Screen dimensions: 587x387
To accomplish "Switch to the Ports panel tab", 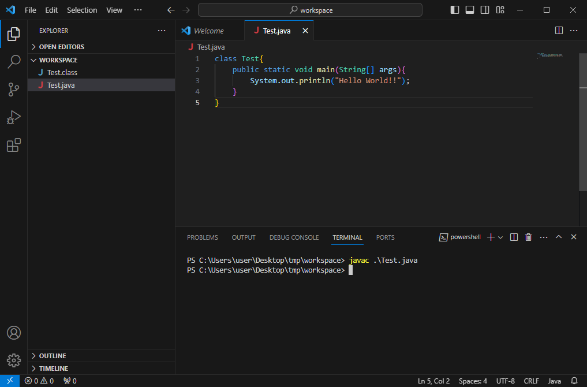I will point(385,237).
